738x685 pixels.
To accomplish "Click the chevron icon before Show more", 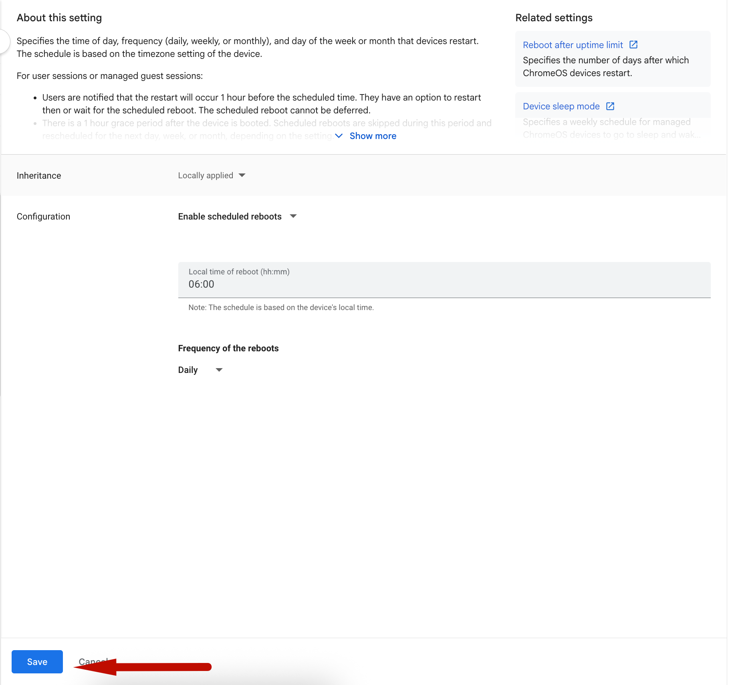I will (x=339, y=136).
